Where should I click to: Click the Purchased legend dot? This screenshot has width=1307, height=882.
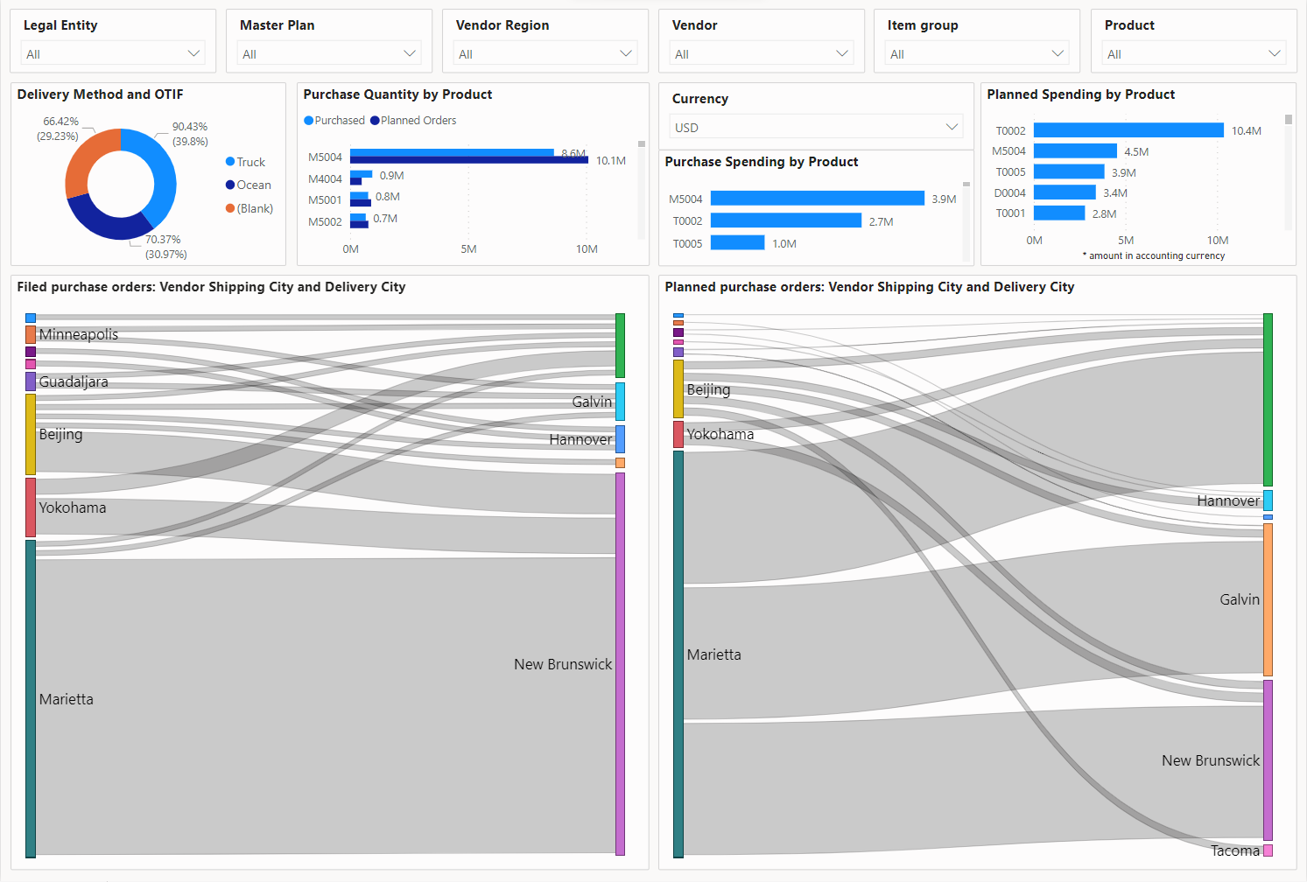point(308,121)
